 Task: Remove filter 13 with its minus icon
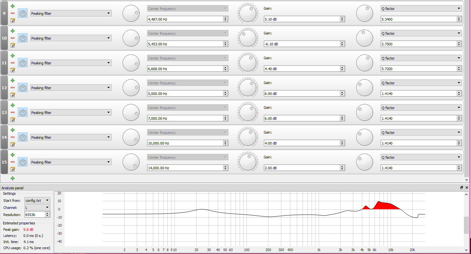pos(13,112)
